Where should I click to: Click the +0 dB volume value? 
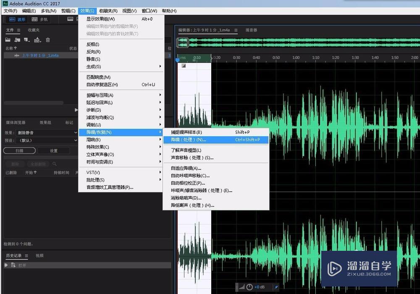click(260, 287)
